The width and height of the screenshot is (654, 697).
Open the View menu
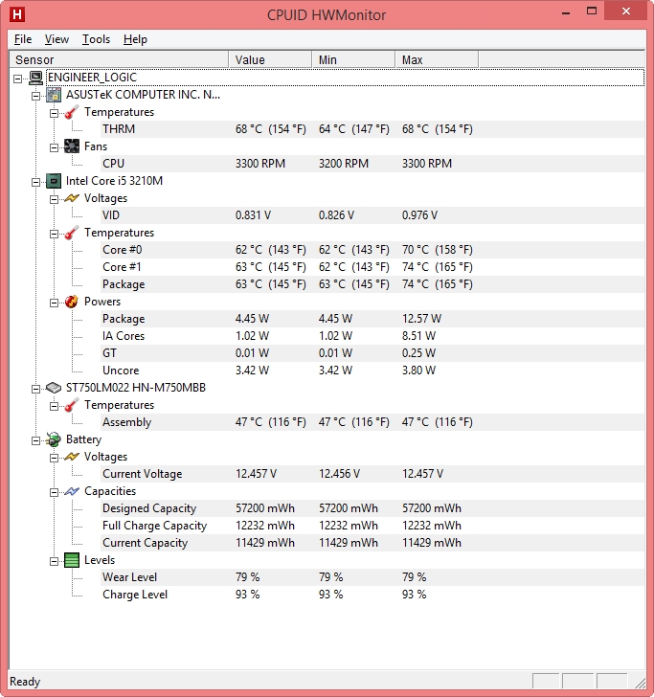pos(57,39)
